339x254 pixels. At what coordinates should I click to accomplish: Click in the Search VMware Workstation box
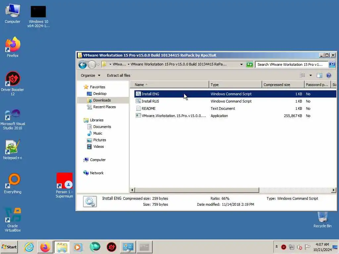click(291, 64)
